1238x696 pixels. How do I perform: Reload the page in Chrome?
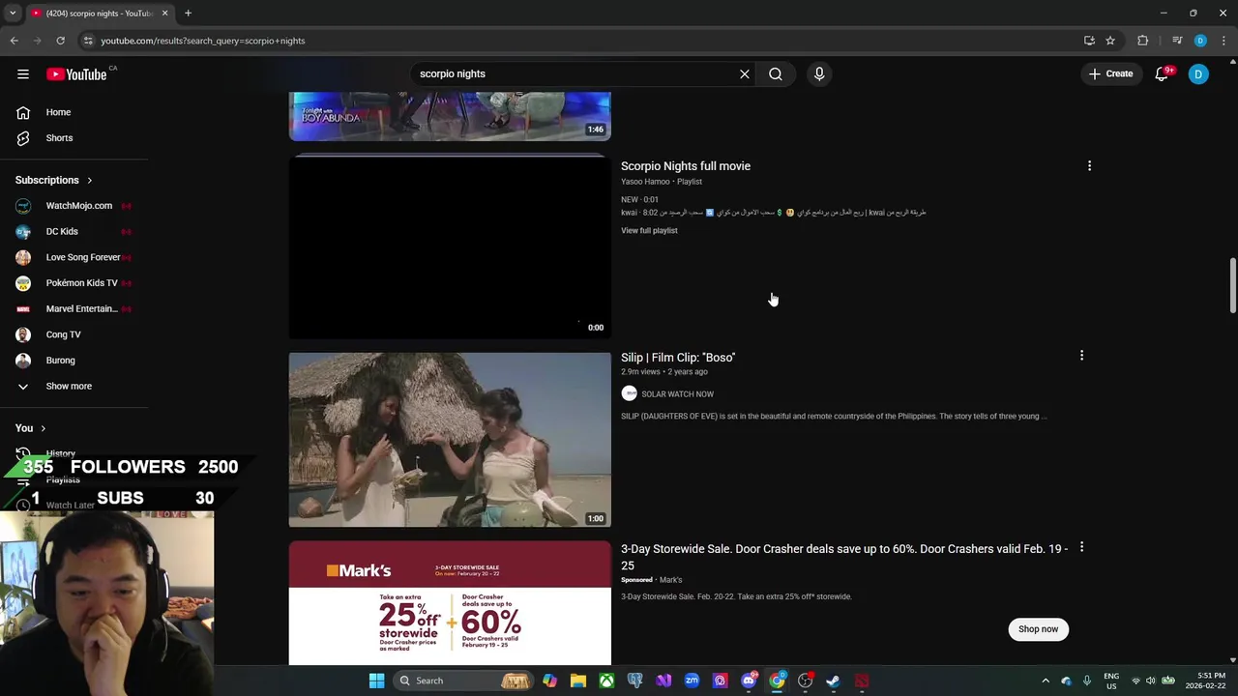point(60,41)
